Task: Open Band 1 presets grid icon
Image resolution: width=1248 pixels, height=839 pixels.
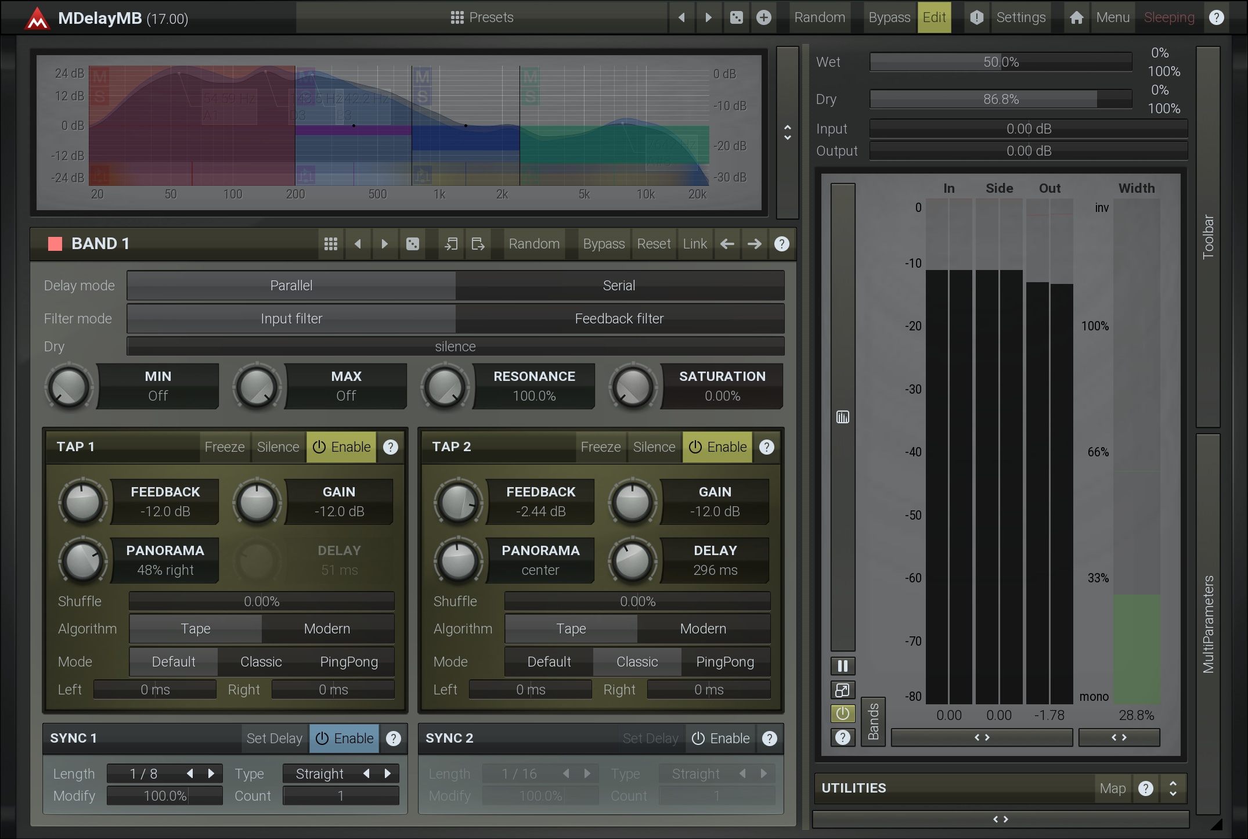Action: coord(330,244)
